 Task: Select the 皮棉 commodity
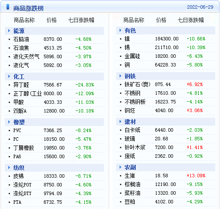[x=19, y=176]
